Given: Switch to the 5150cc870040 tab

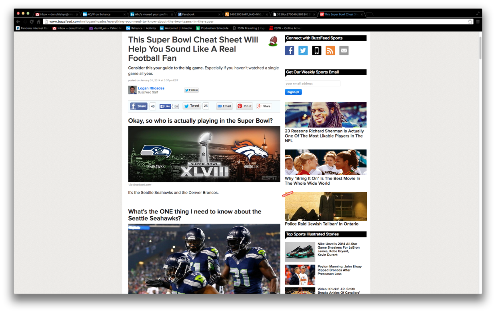Looking at the screenshot, I should [294, 14].
